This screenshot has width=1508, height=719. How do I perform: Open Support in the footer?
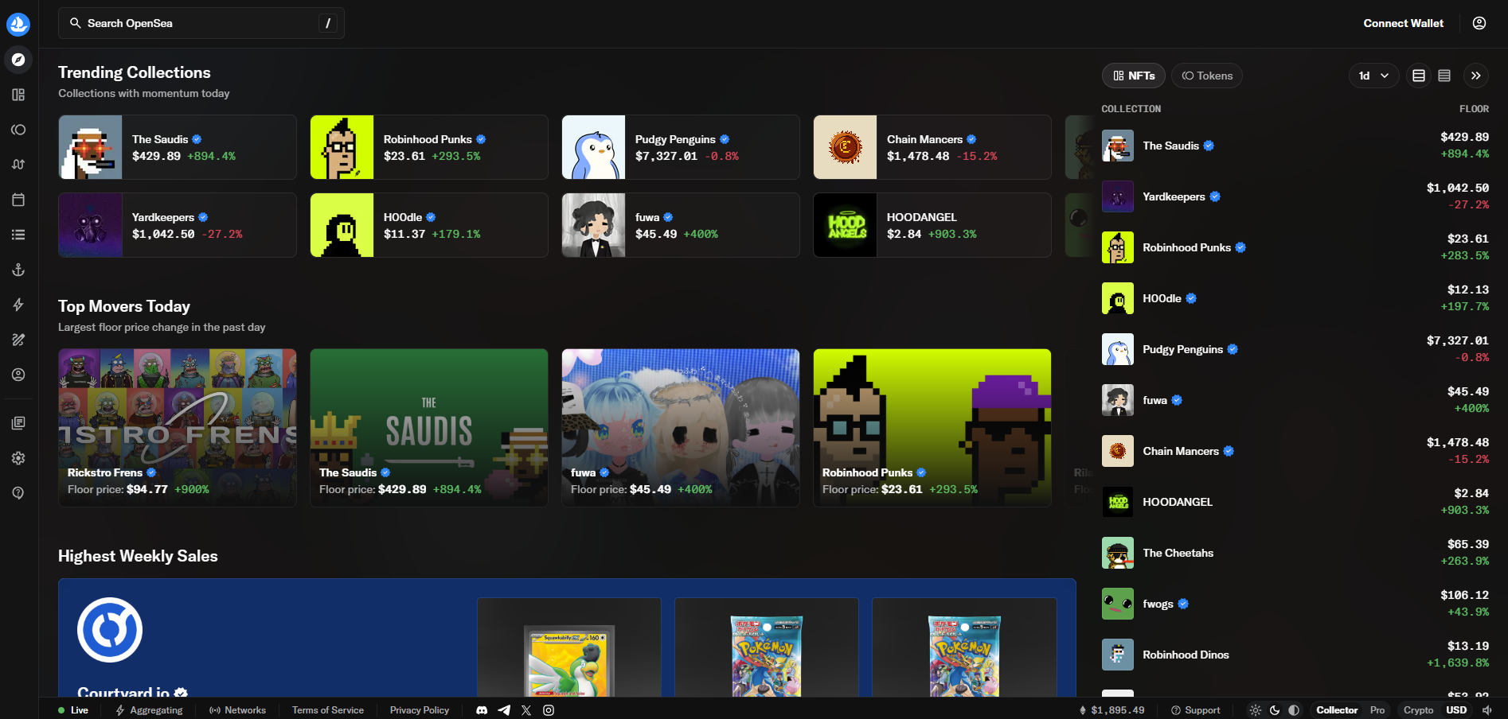(1195, 710)
